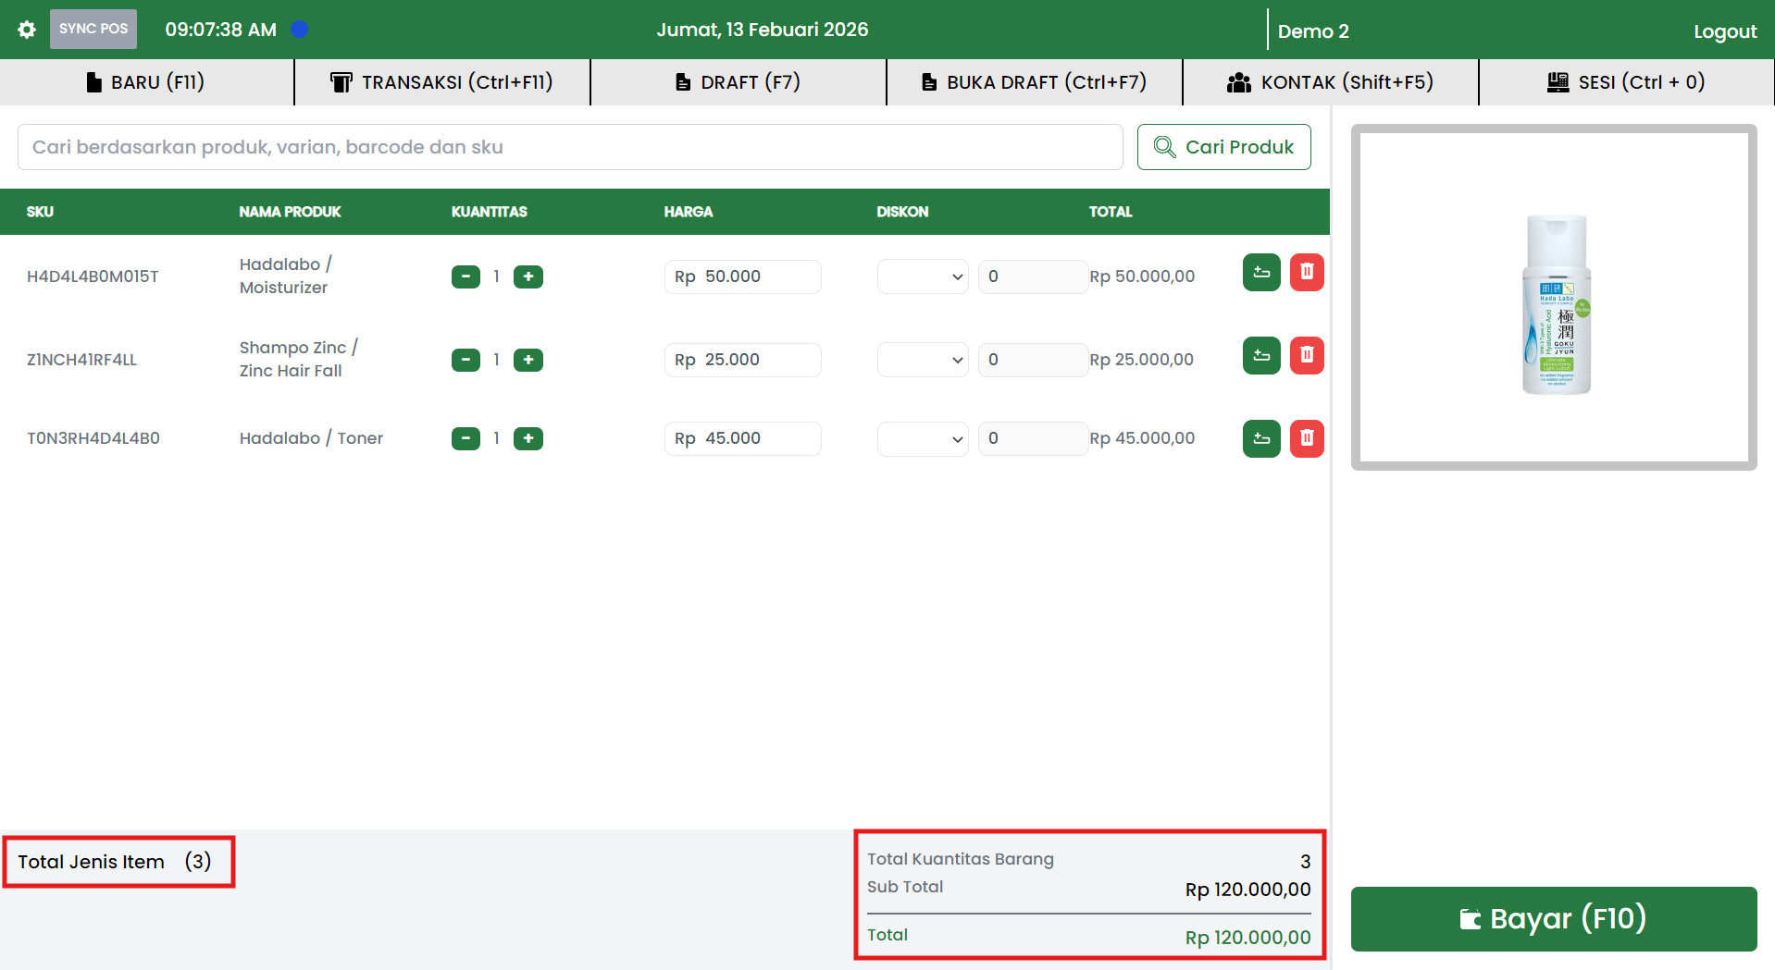Viewport: 1775px width, 970px height.
Task: Click green note icon on Hadalabo Moisturizer row
Action: pos(1260,273)
